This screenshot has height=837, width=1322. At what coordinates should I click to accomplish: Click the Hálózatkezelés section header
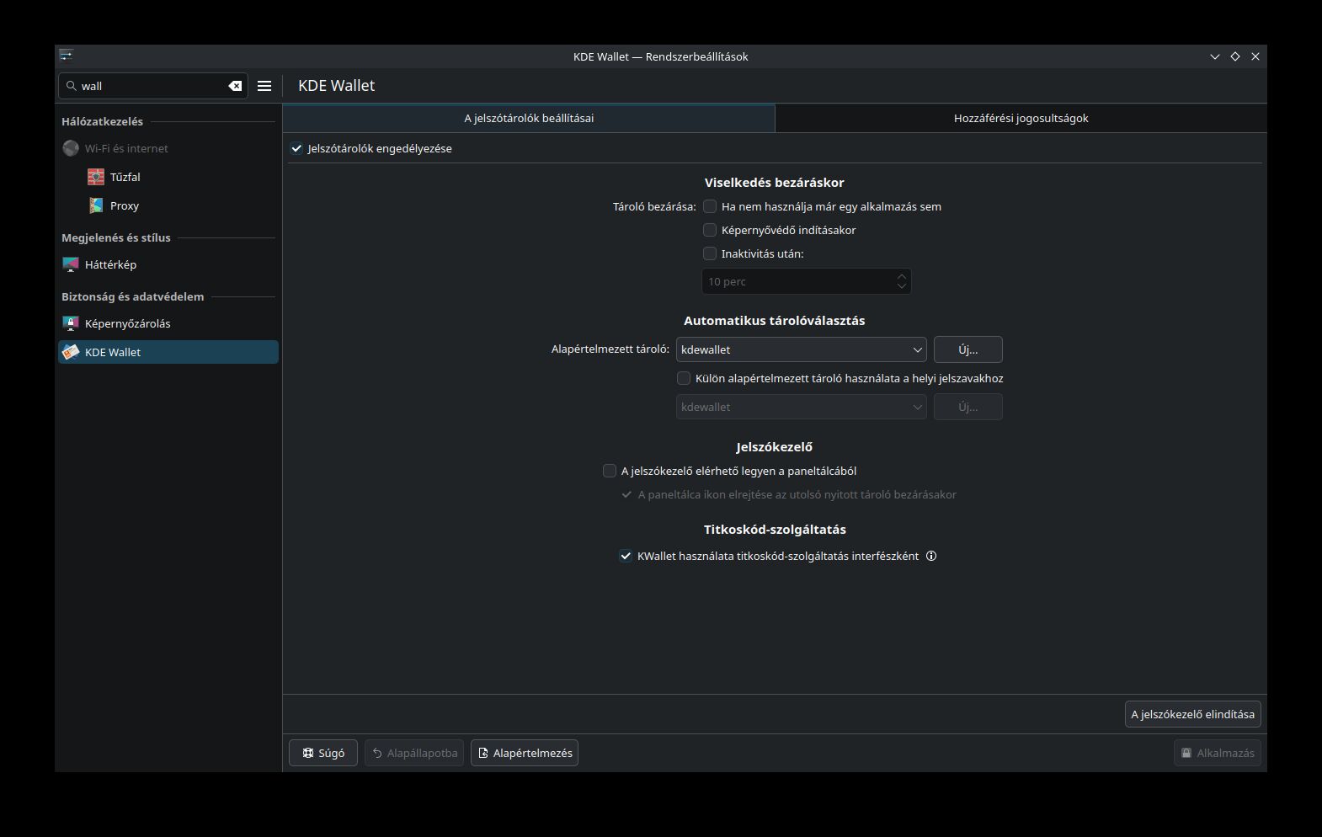102,121
